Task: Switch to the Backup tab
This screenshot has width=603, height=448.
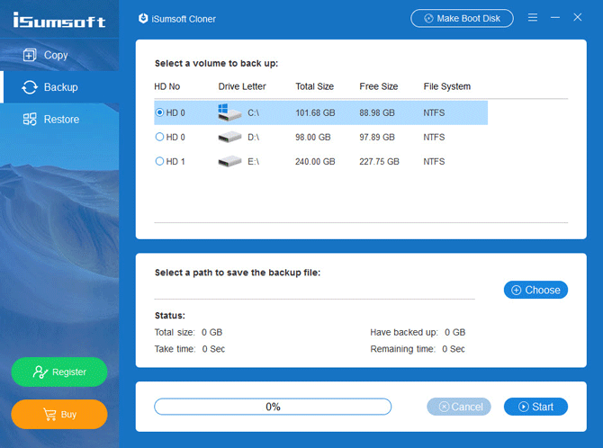Action: [59, 87]
